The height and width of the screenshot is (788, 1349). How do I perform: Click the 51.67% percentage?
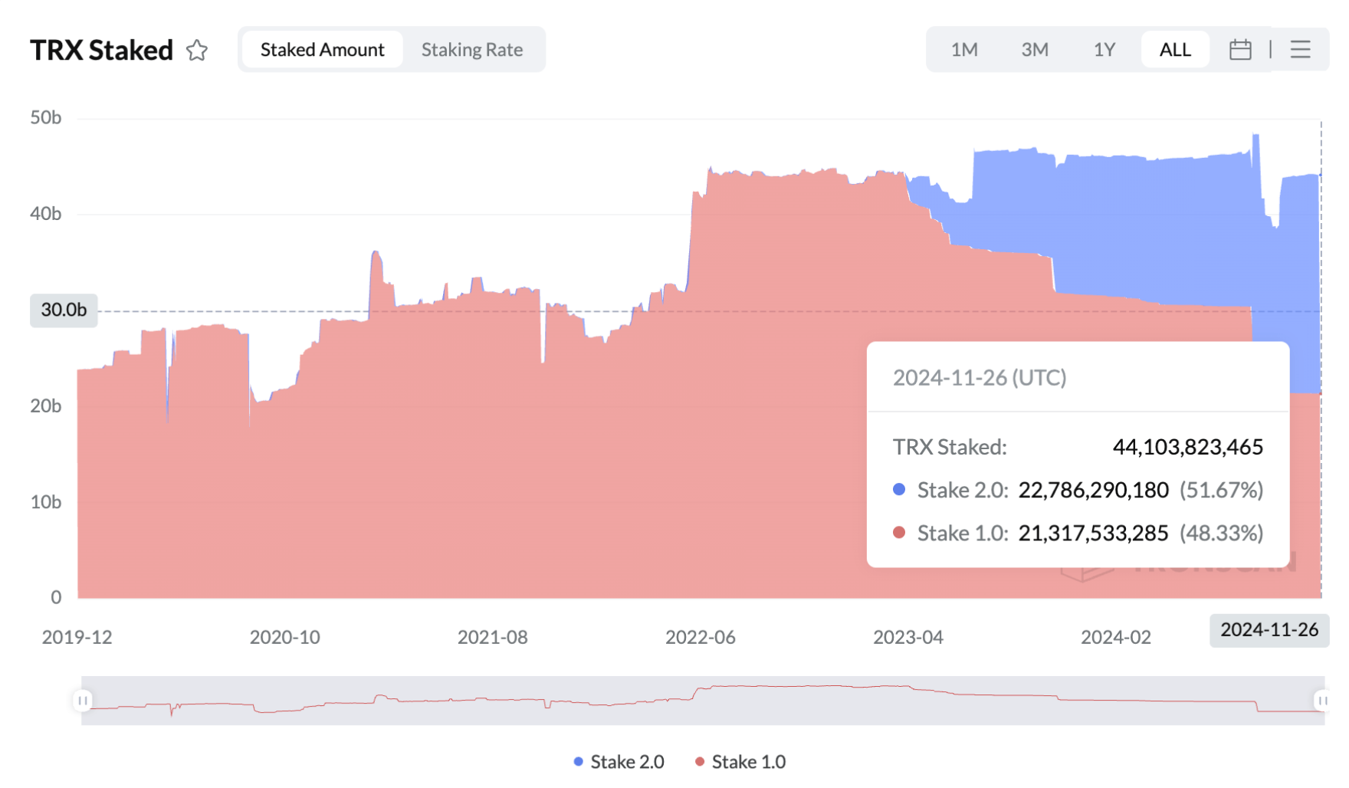[x=1222, y=490]
